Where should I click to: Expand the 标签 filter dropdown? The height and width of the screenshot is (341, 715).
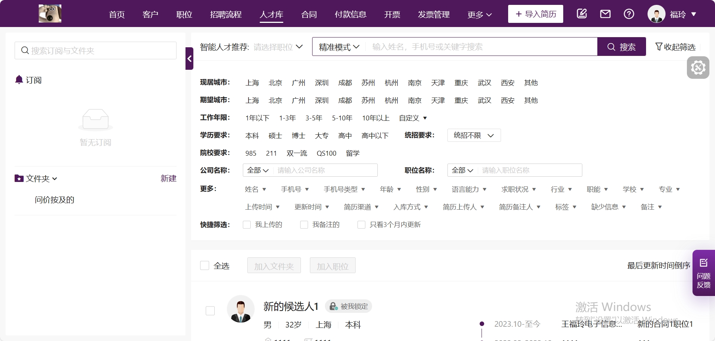coord(565,207)
